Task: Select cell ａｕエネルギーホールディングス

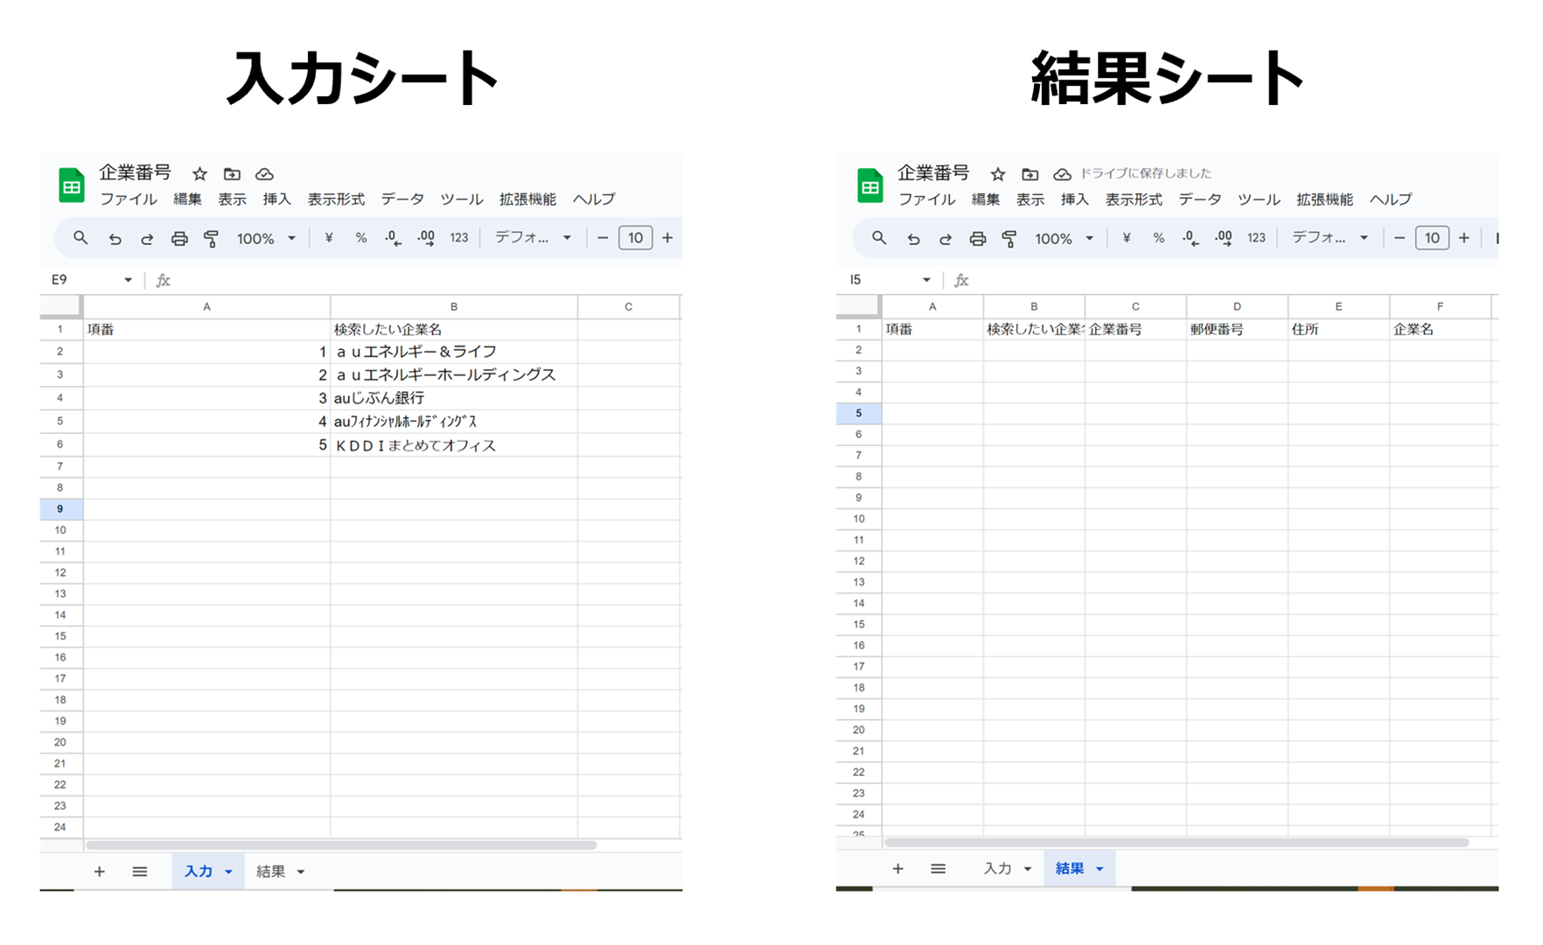Action: pyautogui.click(x=454, y=374)
